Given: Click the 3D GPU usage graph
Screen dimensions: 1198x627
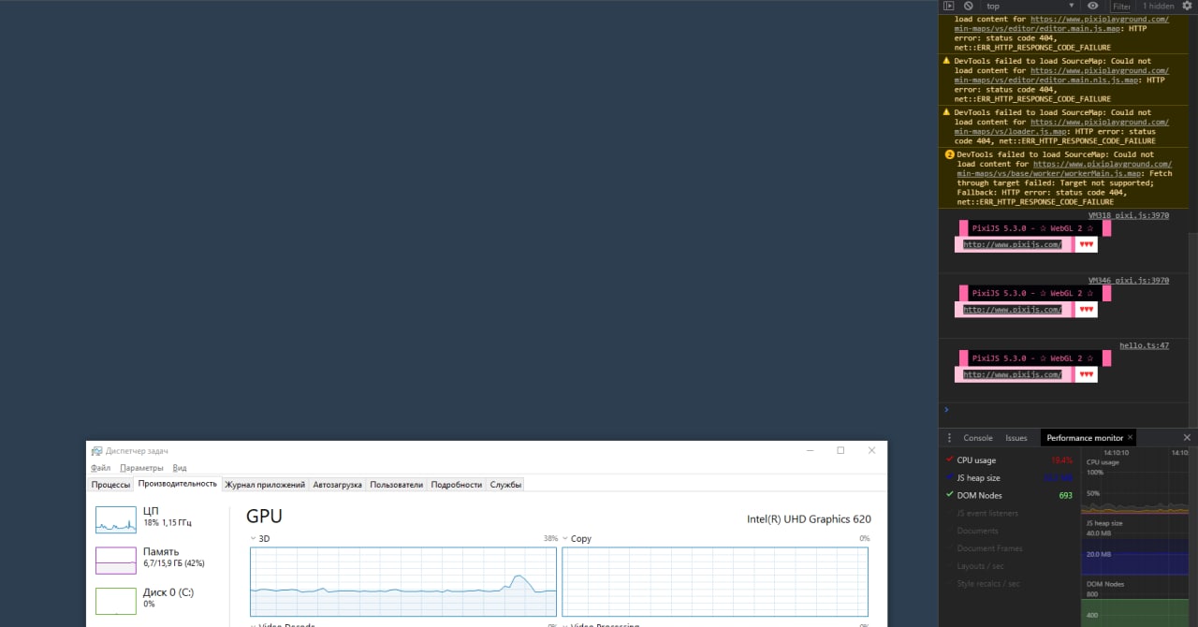Looking at the screenshot, I should (x=403, y=581).
